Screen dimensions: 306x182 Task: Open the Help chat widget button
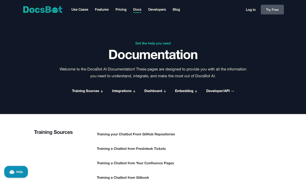16,172
